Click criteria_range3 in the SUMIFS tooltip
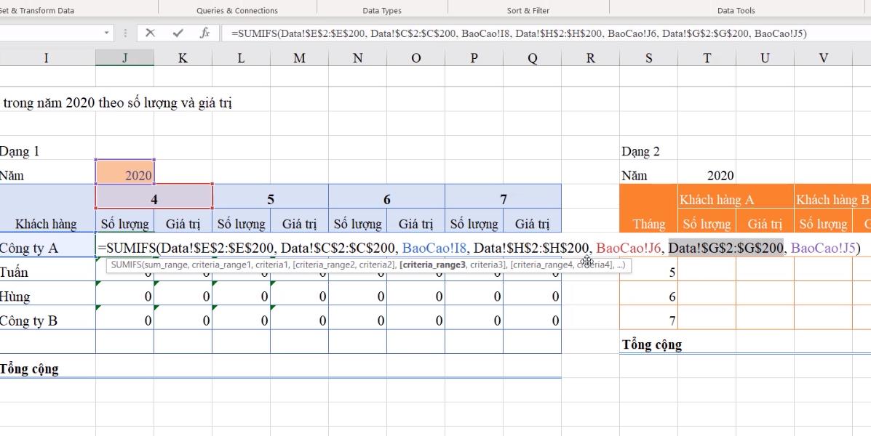This screenshot has width=871, height=436. tap(433, 265)
